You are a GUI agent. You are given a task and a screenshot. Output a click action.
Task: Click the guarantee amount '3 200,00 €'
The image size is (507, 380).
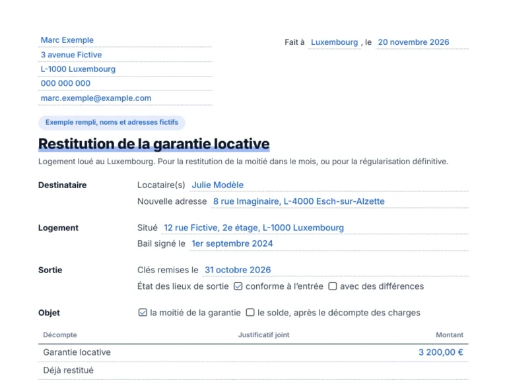(x=440, y=352)
